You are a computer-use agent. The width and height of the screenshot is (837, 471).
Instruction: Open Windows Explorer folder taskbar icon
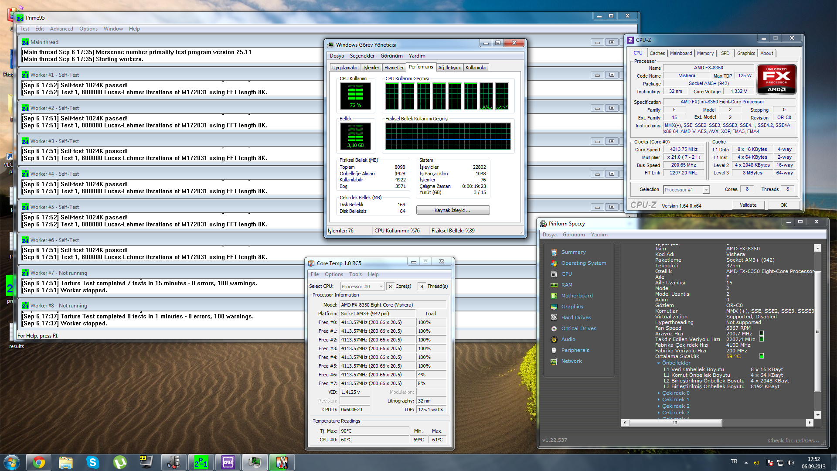66,462
